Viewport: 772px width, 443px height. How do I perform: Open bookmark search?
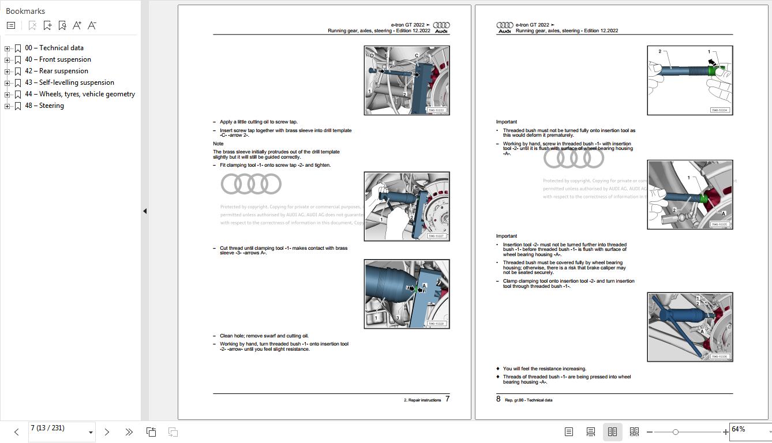coord(62,25)
